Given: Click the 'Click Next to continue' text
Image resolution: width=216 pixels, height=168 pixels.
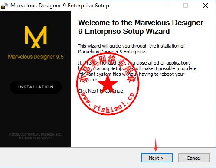Looking at the screenshot, I should tap(101, 91).
